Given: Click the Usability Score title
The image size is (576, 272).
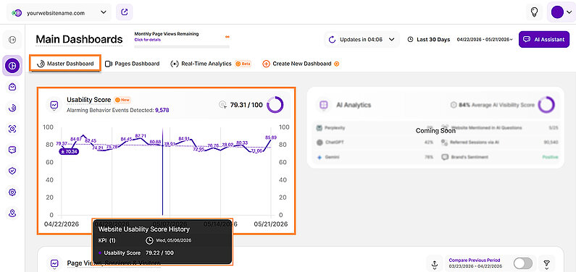Looking at the screenshot, I should point(88,100).
